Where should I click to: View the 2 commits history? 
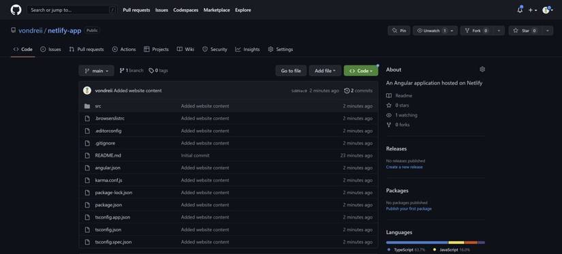358,91
